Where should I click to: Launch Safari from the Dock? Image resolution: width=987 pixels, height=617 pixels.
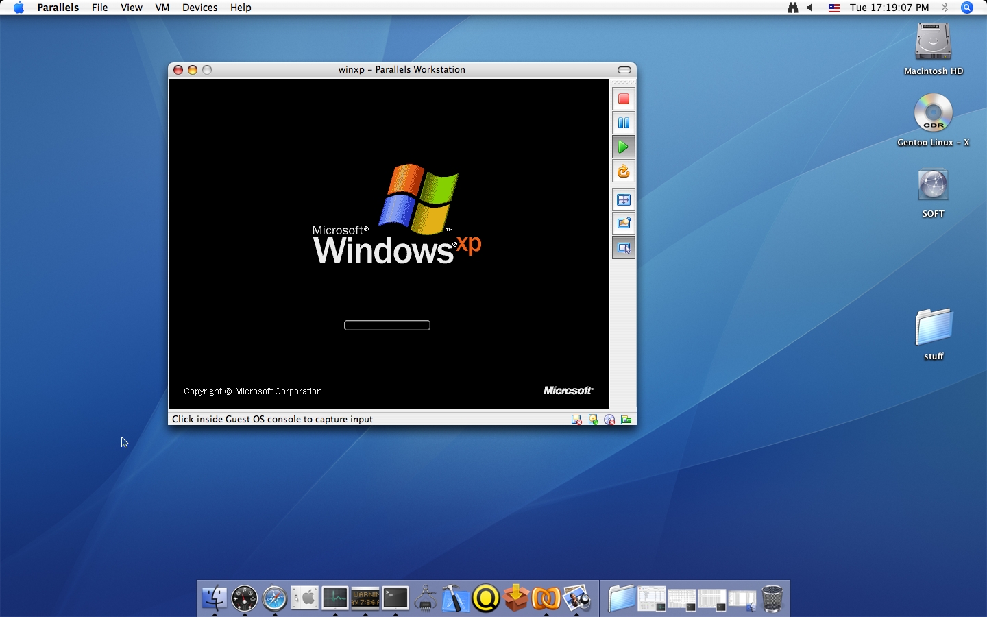(x=275, y=598)
